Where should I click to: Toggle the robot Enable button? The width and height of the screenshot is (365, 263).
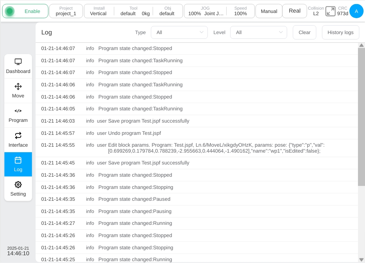[x=25, y=11]
